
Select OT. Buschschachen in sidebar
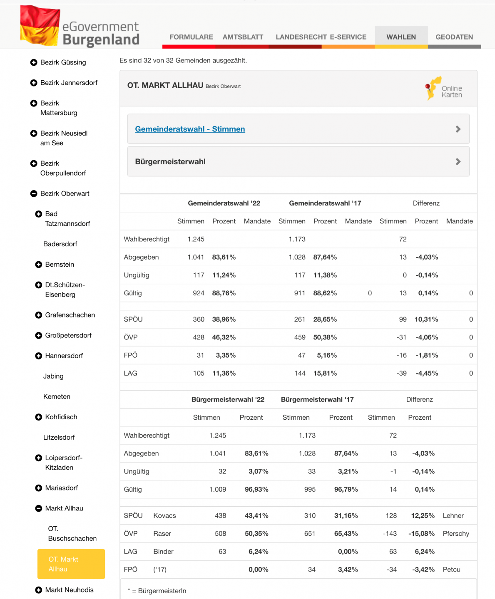tap(72, 534)
